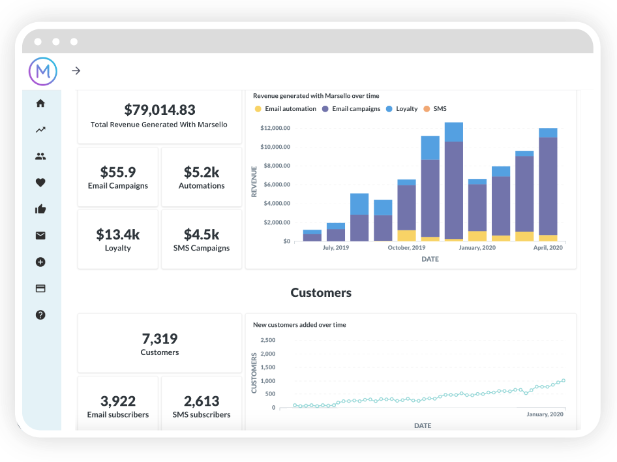Click the Total Revenue Generated With Marsello card

tap(159, 117)
